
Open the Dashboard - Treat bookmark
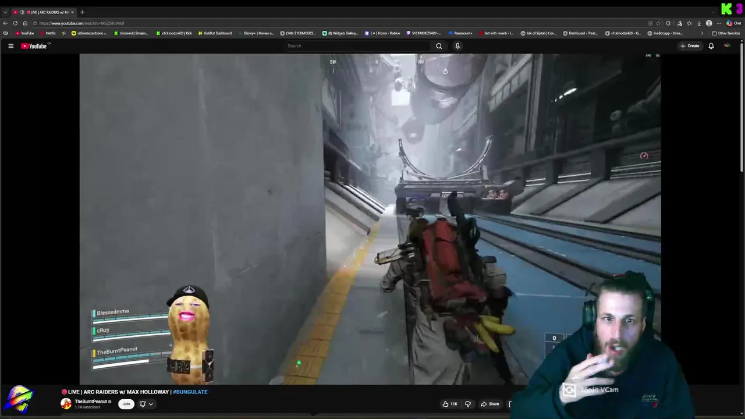580,33
